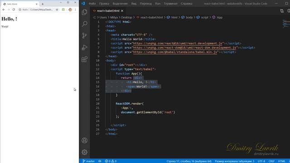Click Desktop in the breadcrumb path
The height and width of the screenshot is (163, 290).
coord(126,17)
